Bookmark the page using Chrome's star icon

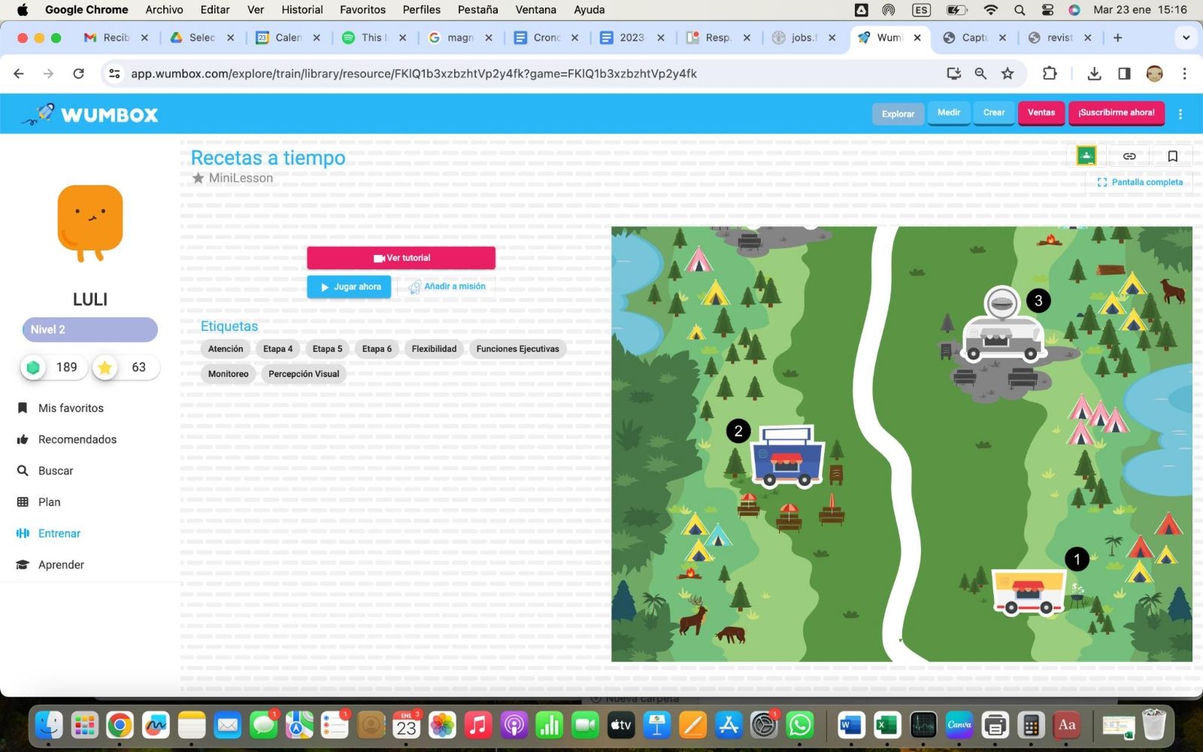(1008, 74)
